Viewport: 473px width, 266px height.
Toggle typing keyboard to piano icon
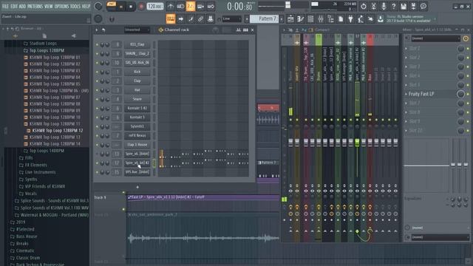point(171,19)
